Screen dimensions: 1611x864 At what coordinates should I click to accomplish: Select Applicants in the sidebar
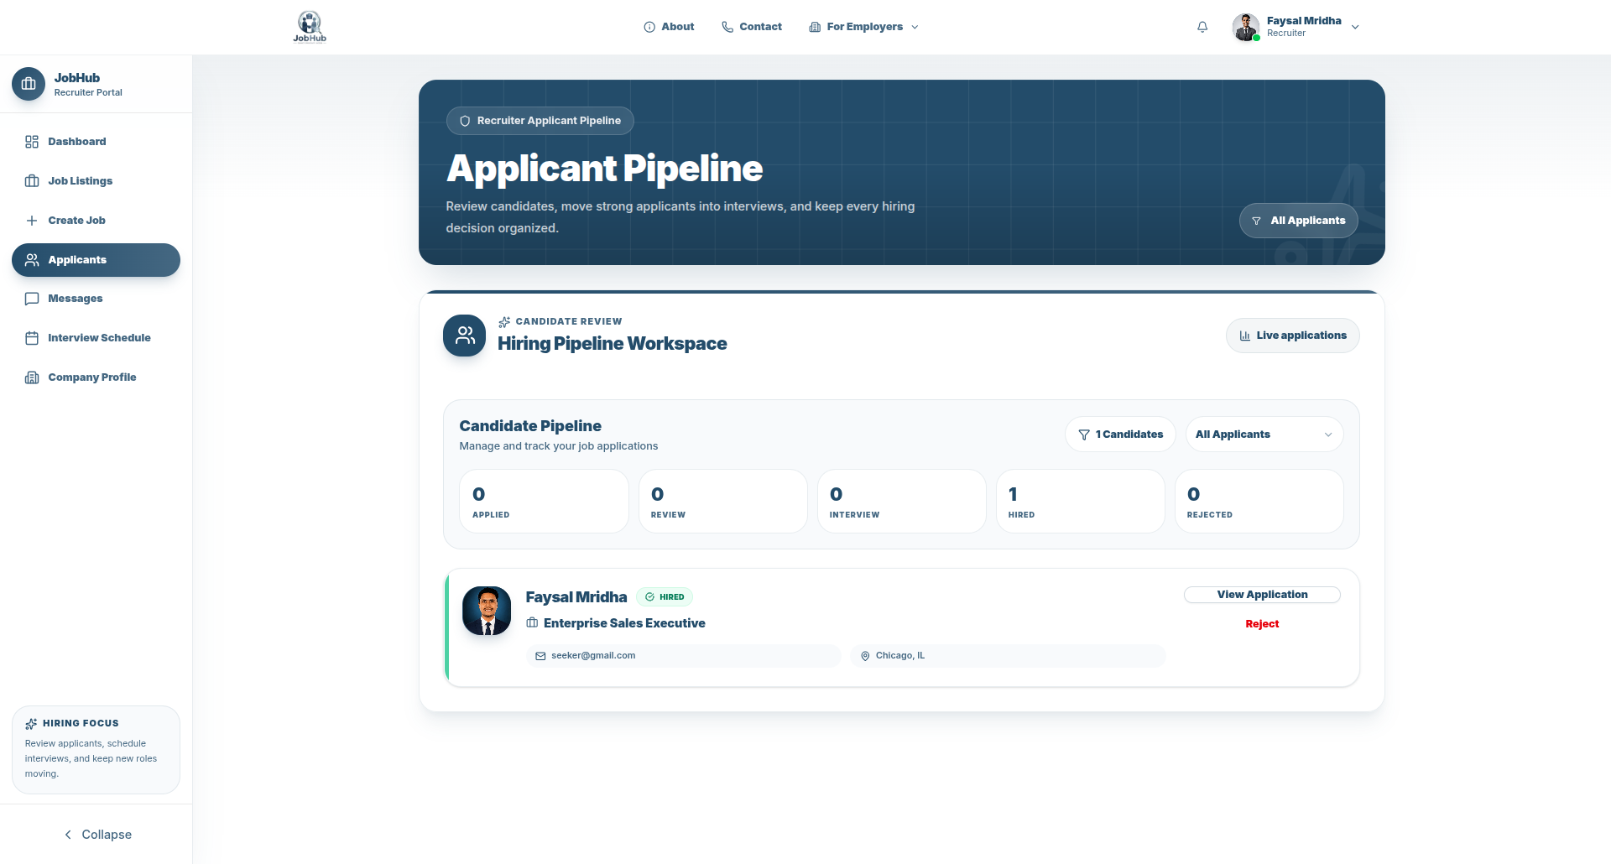(x=96, y=260)
